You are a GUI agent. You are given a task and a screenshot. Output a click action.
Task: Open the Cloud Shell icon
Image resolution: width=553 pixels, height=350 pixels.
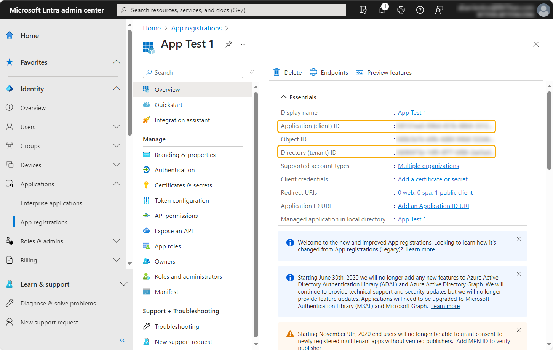(363, 10)
